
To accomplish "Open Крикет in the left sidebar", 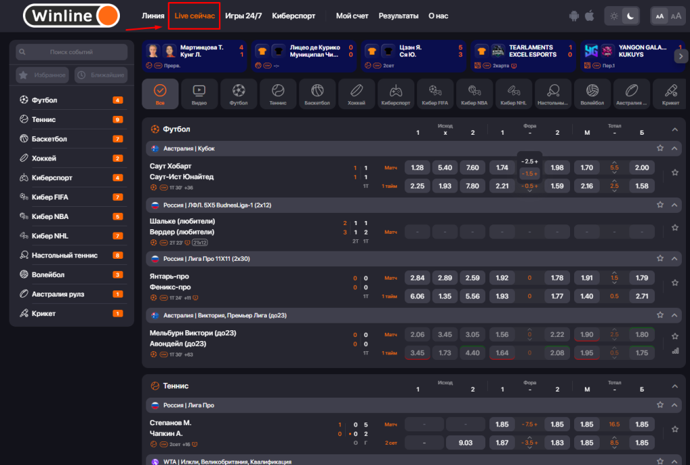I will [71, 313].
